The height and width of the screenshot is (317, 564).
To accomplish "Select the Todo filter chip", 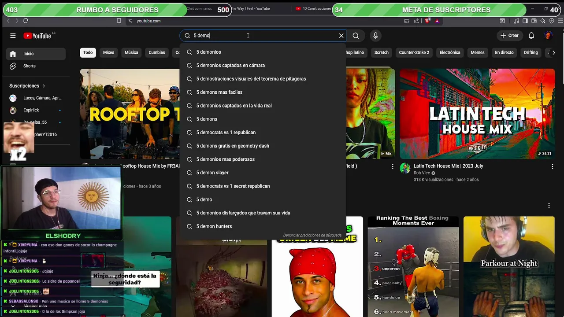I will tap(88, 52).
